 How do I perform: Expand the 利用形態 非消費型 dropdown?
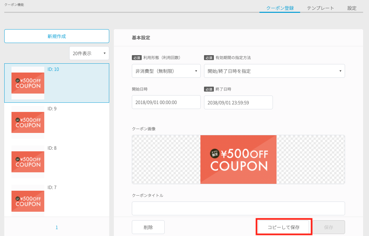coord(166,71)
